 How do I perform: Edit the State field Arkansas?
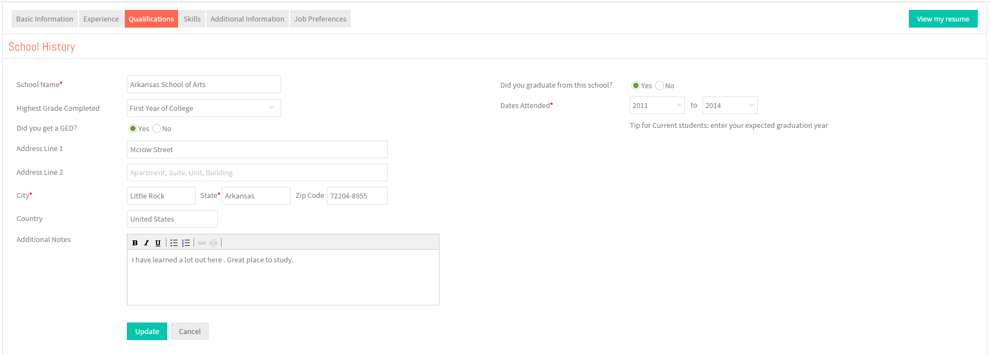tap(256, 196)
